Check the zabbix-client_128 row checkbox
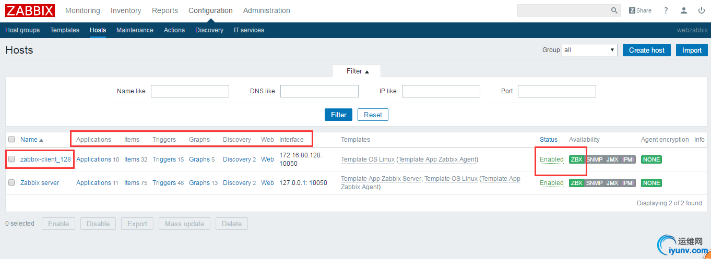Image resolution: width=711 pixels, height=259 pixels. click(11, 159)
